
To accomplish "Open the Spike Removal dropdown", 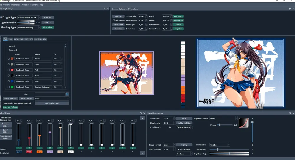I will 169,149.
